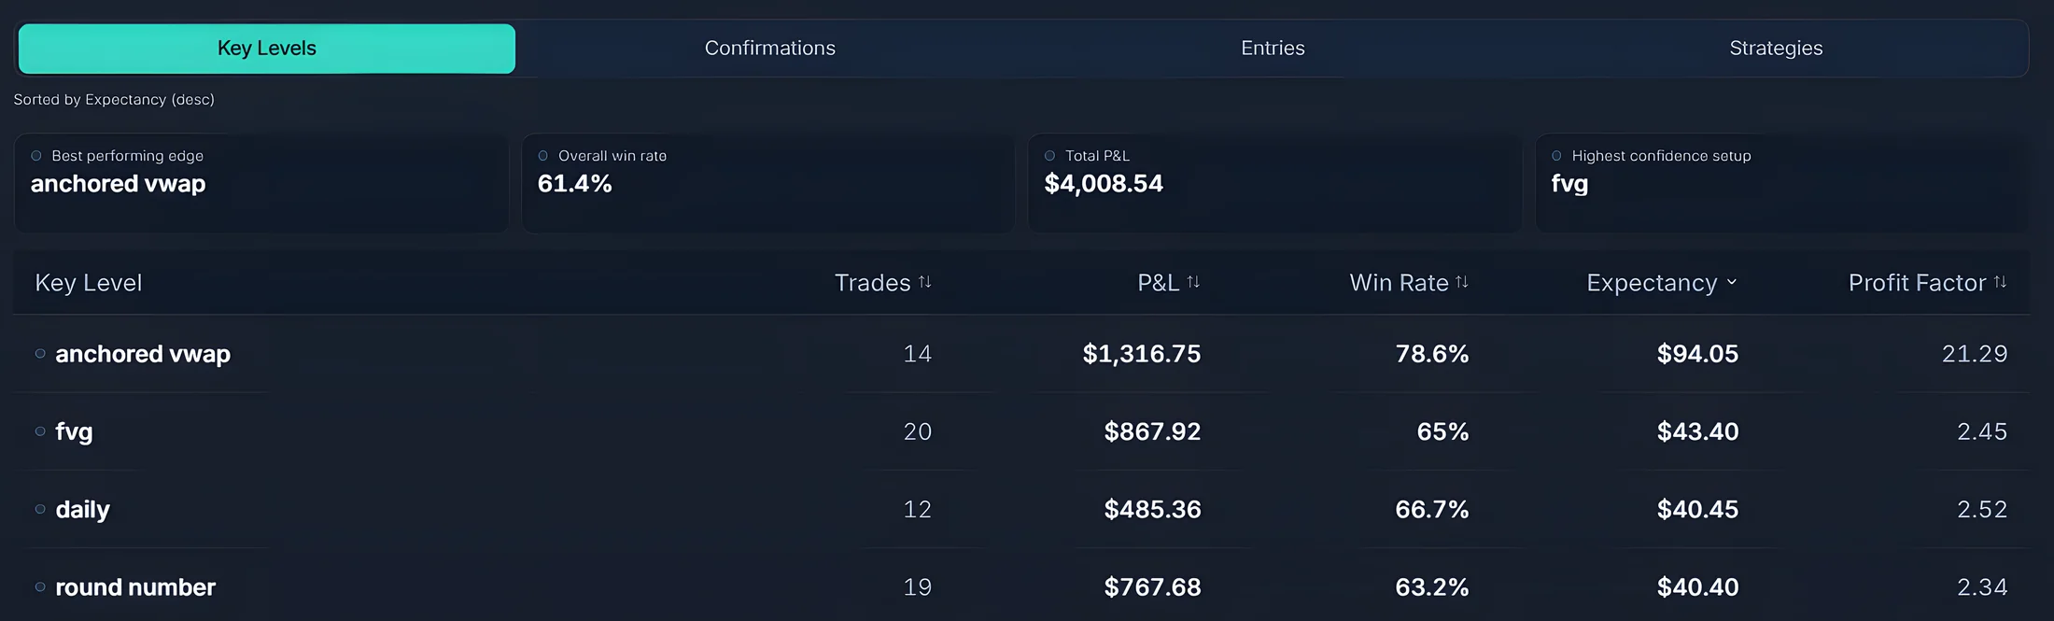Open the Expectancy sort chevron
2054x621 pixels.
pyautogui.click(x=1732, y=282)
